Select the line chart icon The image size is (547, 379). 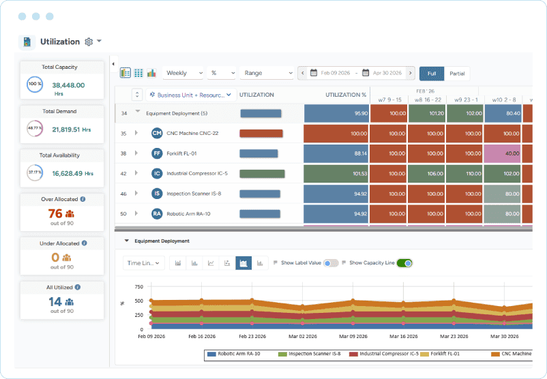click(211, 263)
